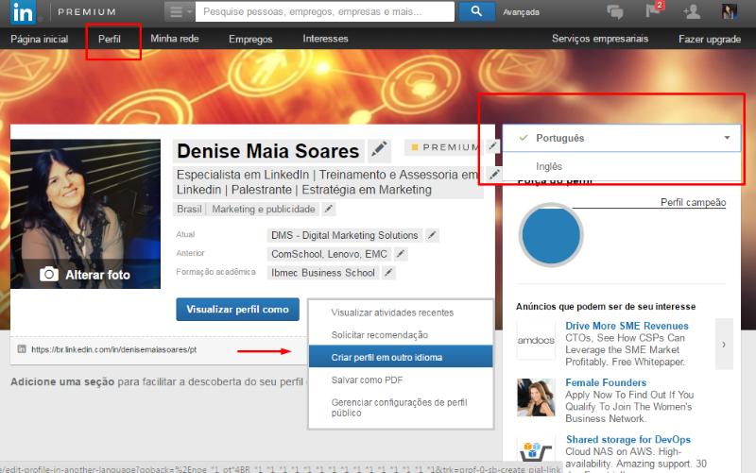
Task: Click next arrow on ads panel
Action: point(724,344)
